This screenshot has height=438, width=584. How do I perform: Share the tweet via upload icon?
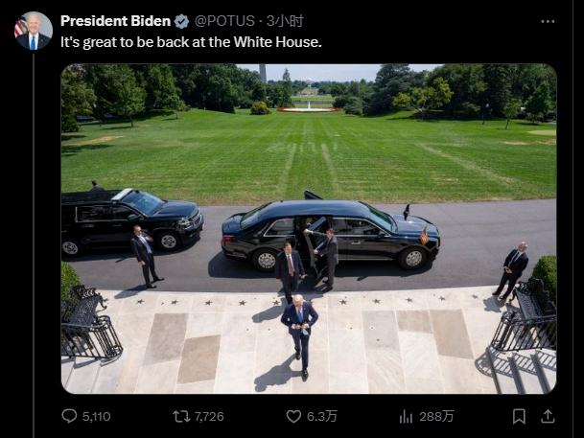548,416
